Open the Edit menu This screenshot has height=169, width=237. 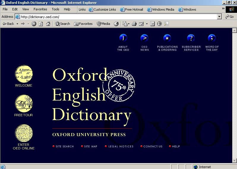pos(15,9)
